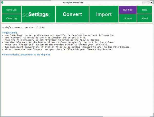Close the csv2qfx Convert Trial window
Screen dimensions: 154x117
point(152,3)
